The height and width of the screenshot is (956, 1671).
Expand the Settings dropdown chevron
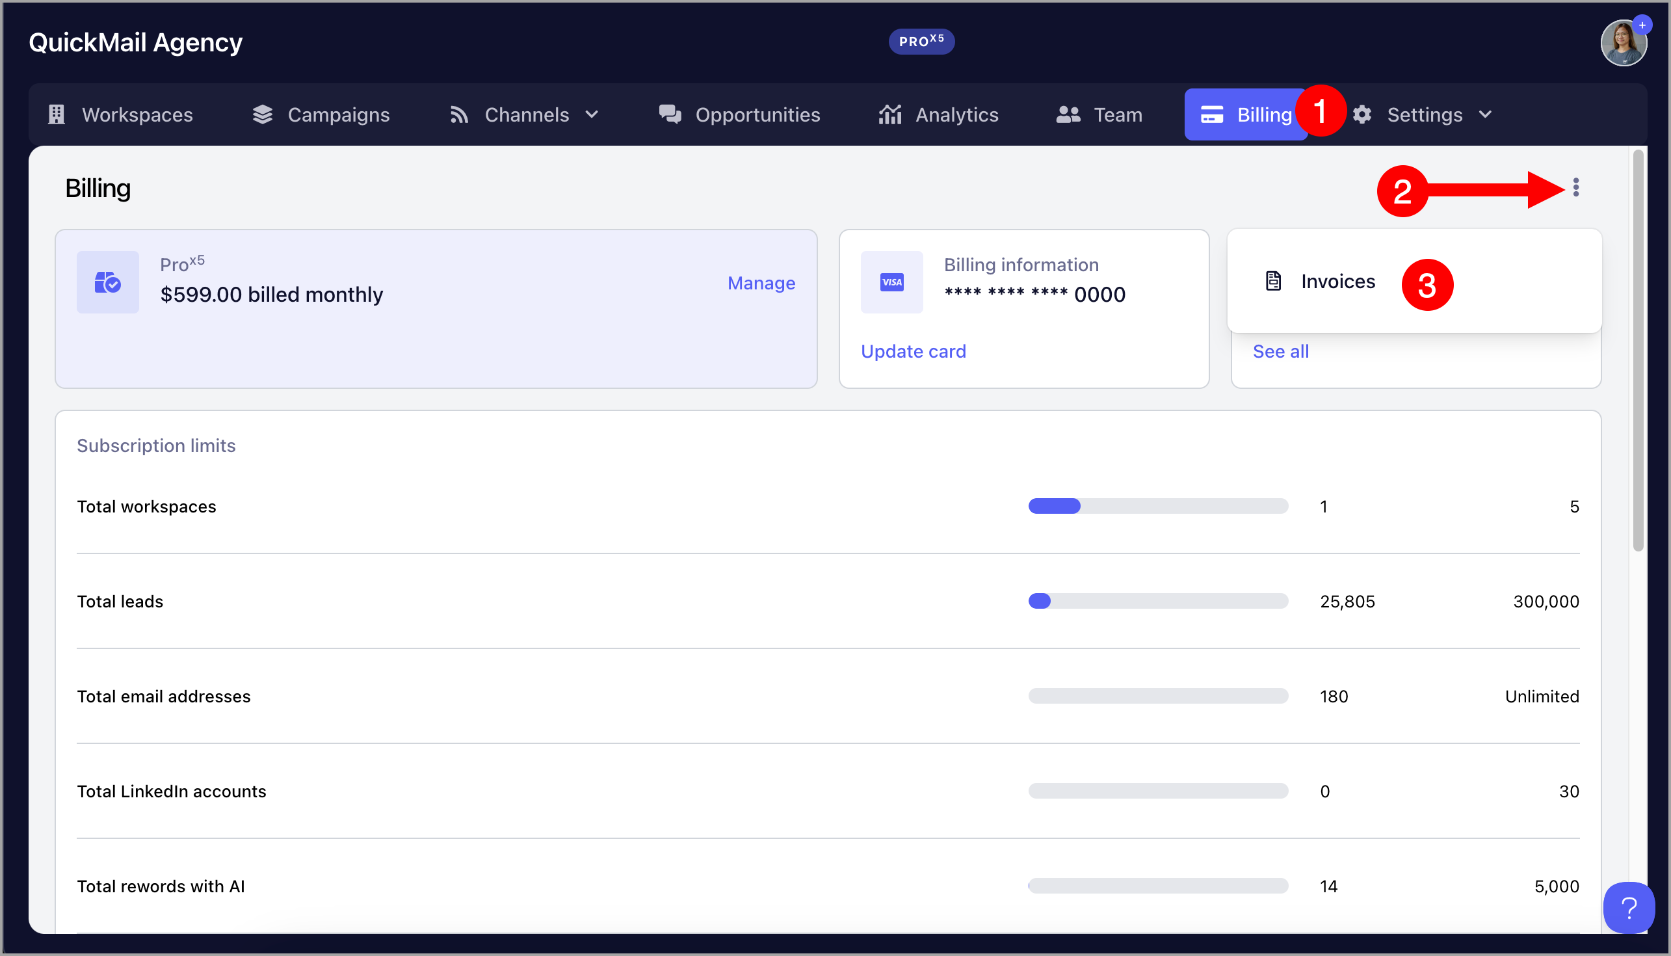(1486, 115)
